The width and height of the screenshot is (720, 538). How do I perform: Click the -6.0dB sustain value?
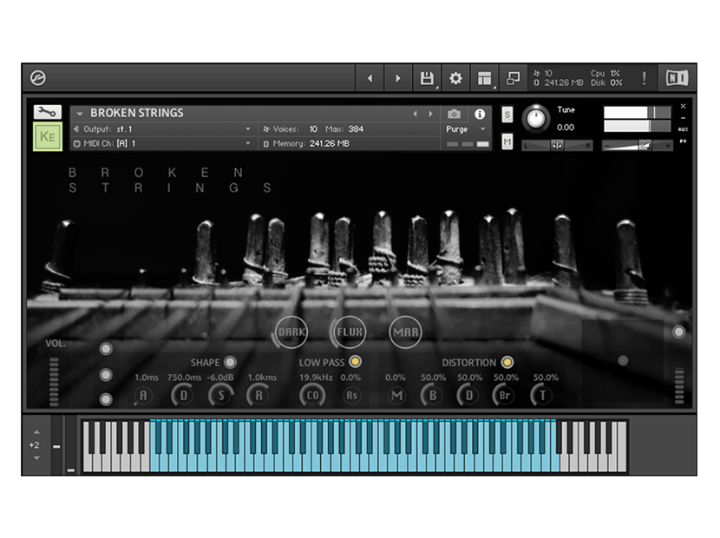point(220,377)
